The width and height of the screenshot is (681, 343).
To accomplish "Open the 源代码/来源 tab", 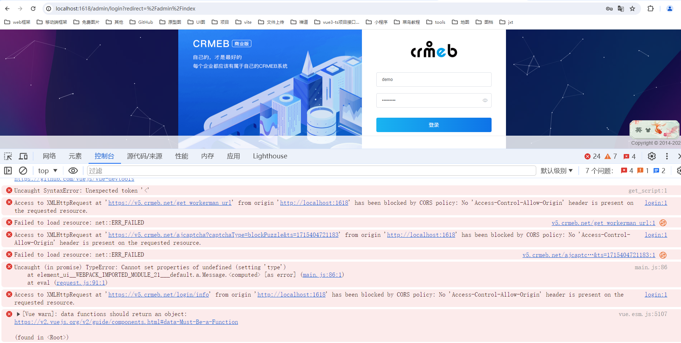I will coord(145,156).
